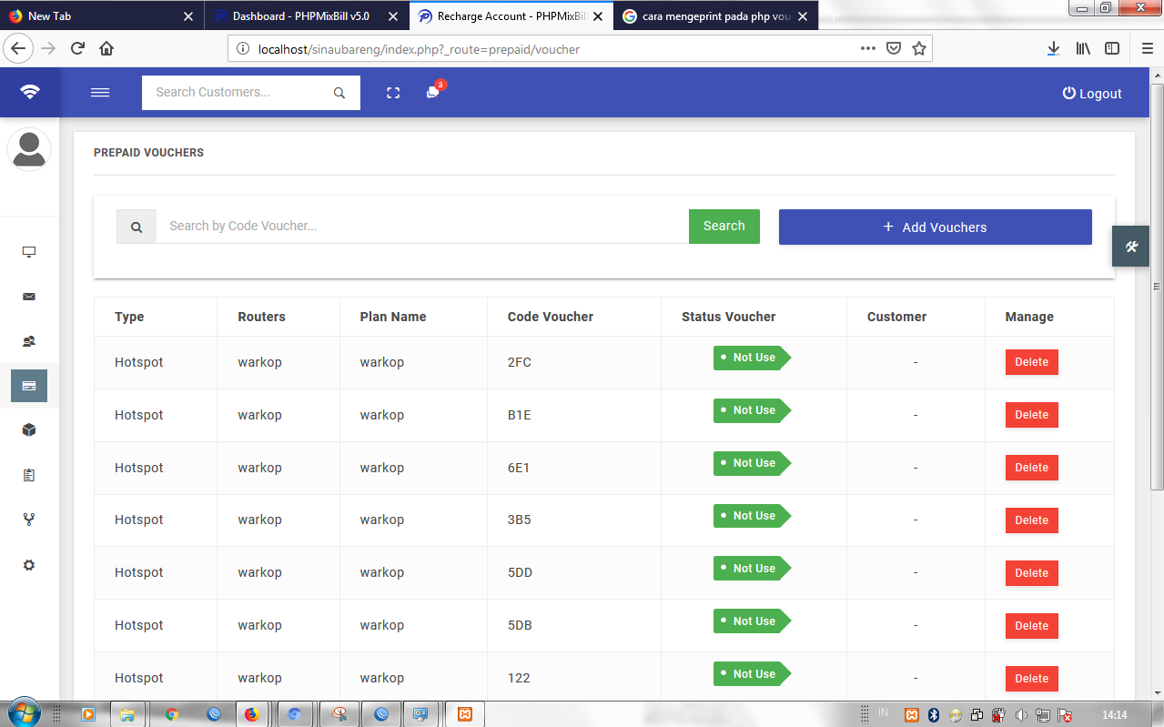Screen dimensions: 1164x727
Task: Click Search voucher button
Action: [724, 227]
